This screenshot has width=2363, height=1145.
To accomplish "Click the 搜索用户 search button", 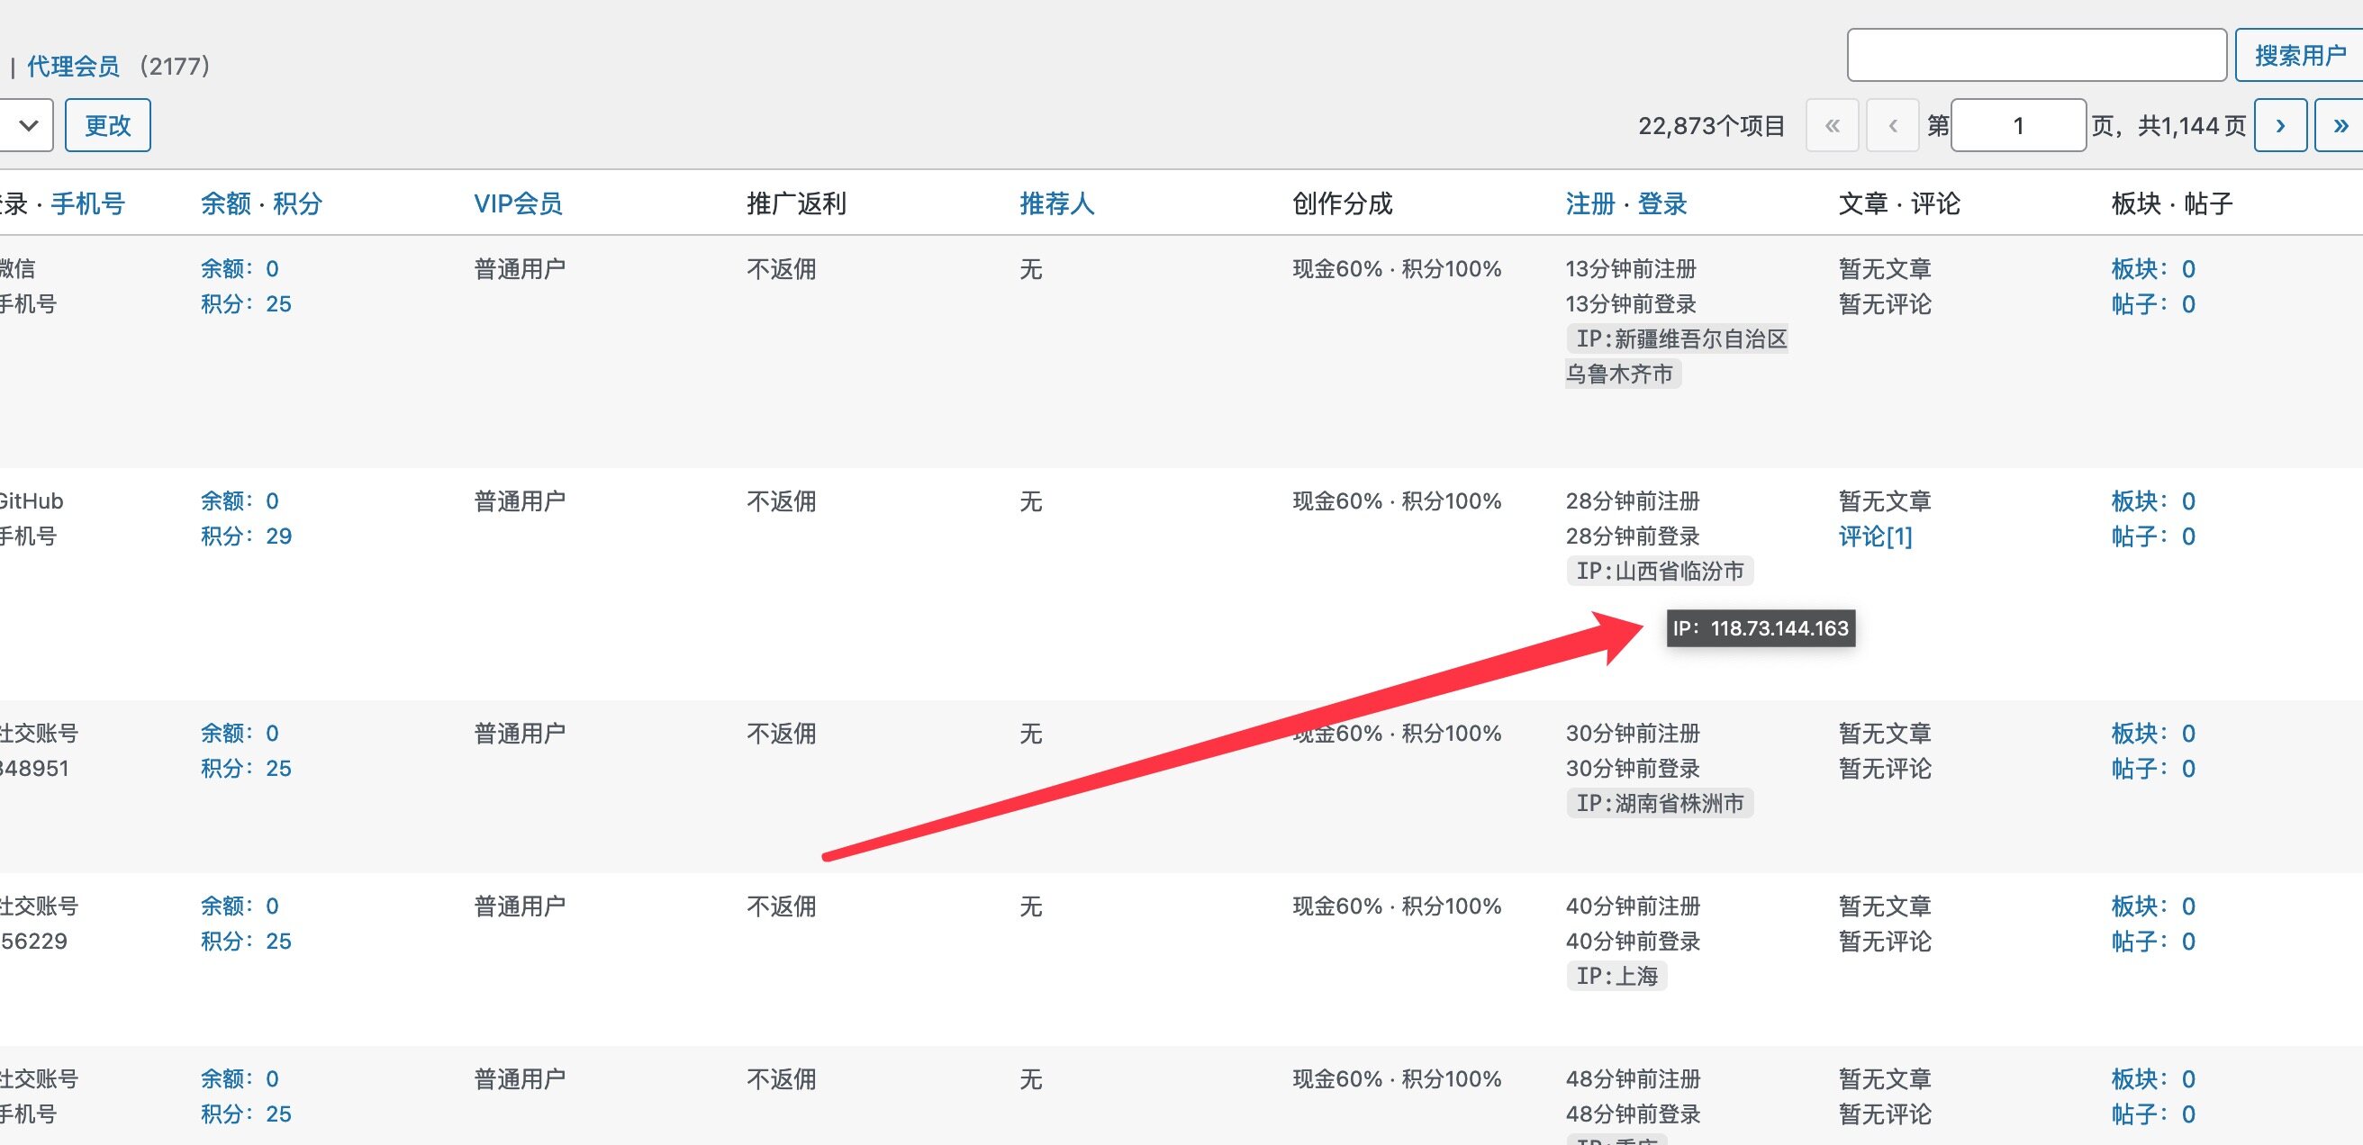I will [2300, 56].
